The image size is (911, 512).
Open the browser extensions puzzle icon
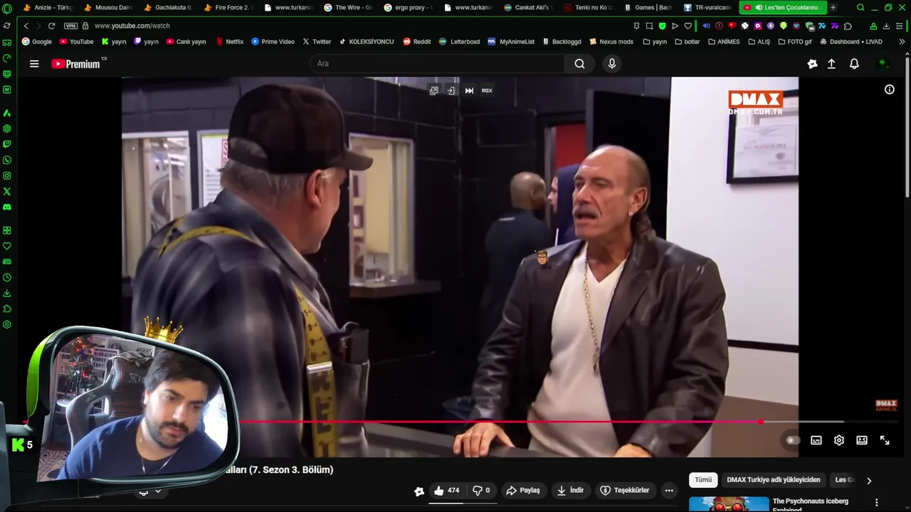coord(848,26)
